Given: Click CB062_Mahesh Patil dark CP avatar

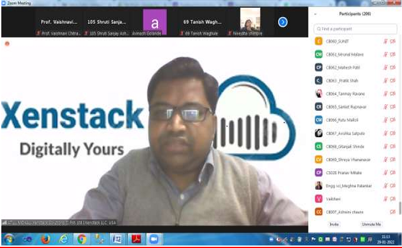Looking at the screenshot, I should coord(319,67).
